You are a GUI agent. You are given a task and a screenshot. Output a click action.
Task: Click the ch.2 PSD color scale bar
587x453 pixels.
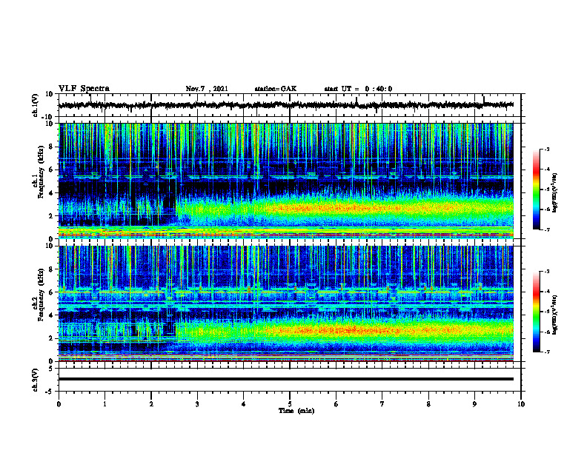536,312
